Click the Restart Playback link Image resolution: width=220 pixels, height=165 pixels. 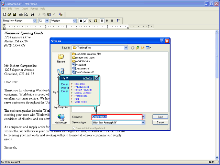click(83, 90)
